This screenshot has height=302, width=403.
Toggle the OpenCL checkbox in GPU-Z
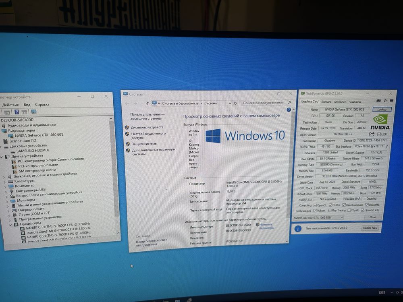[x=315, y=205]
